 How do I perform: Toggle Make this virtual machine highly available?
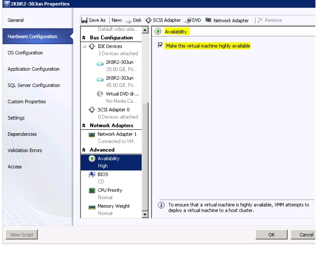click(x=160, y=45)
